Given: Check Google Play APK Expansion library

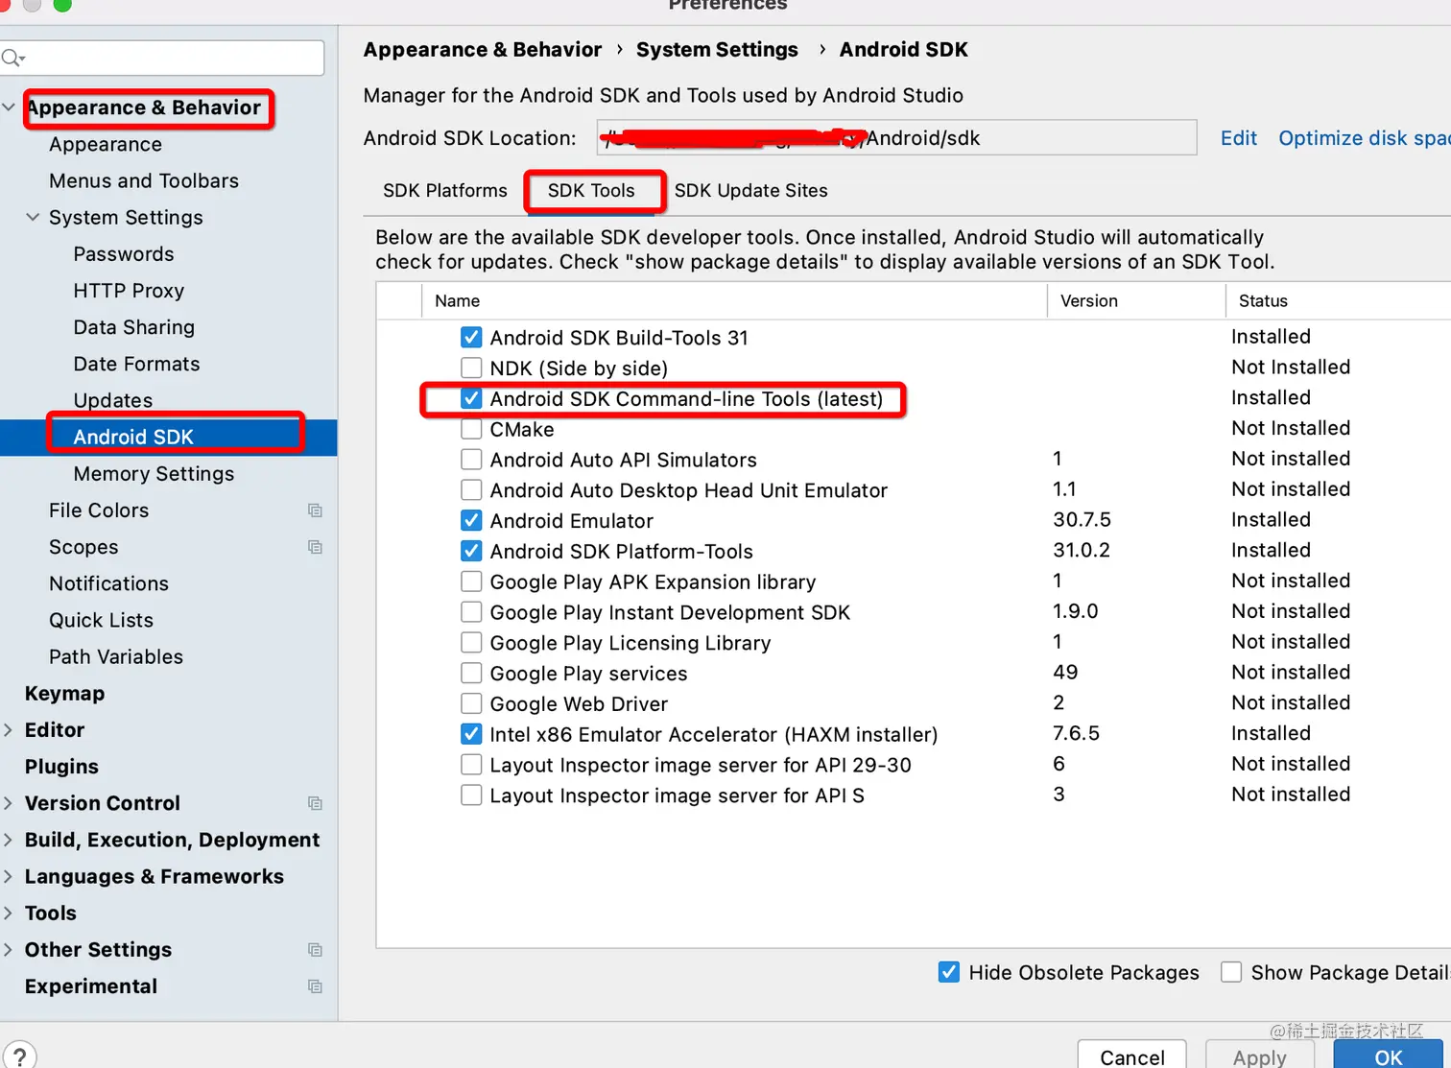Looking at the screenshot, I should (x=471, y=581).
